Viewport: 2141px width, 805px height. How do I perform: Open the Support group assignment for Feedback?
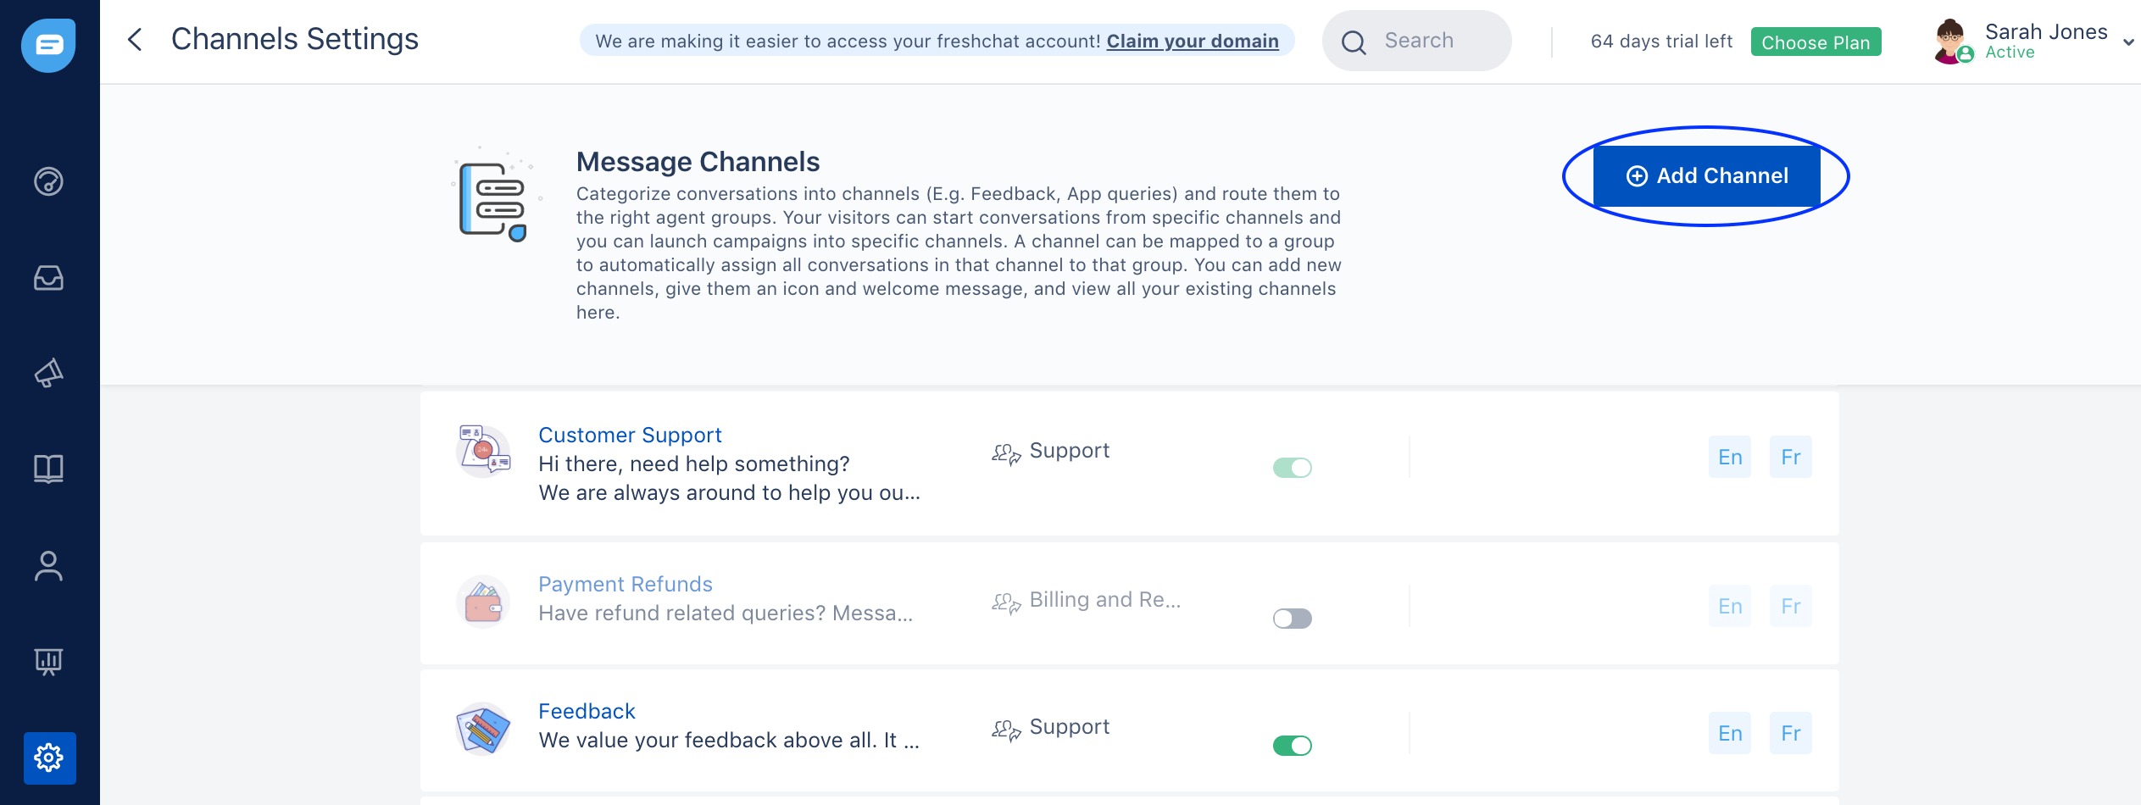[1069, 726]
